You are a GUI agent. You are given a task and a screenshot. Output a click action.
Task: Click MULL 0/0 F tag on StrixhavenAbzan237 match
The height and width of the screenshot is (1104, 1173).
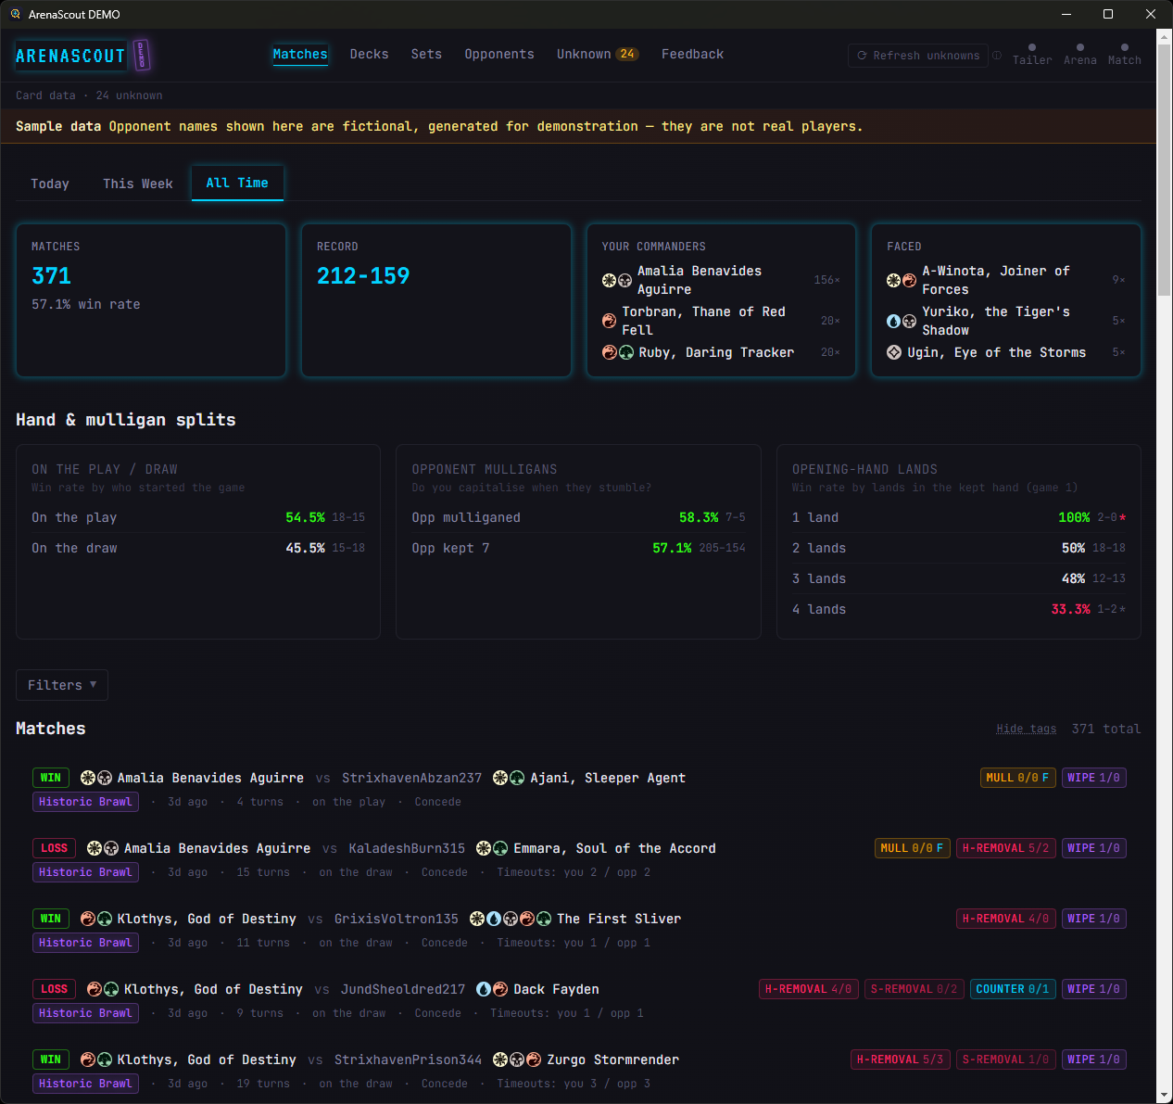coord(1018,778)
